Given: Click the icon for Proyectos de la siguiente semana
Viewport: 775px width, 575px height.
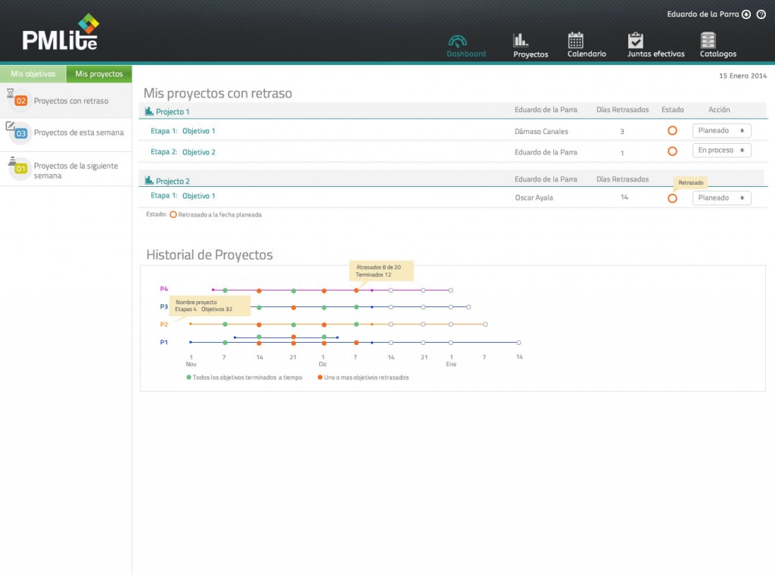Looking at the screenshot, I should click(12, 160).
